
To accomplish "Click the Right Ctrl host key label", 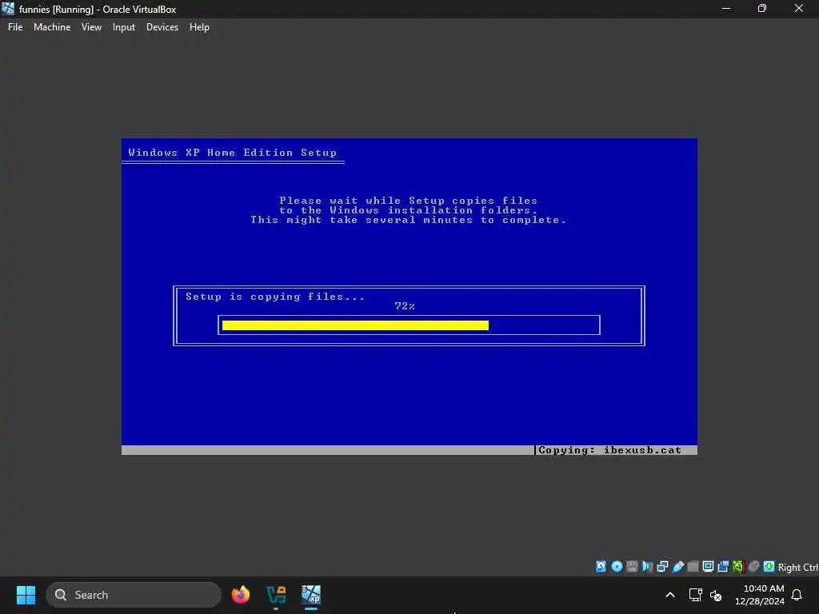I will [x=797, y=567].
